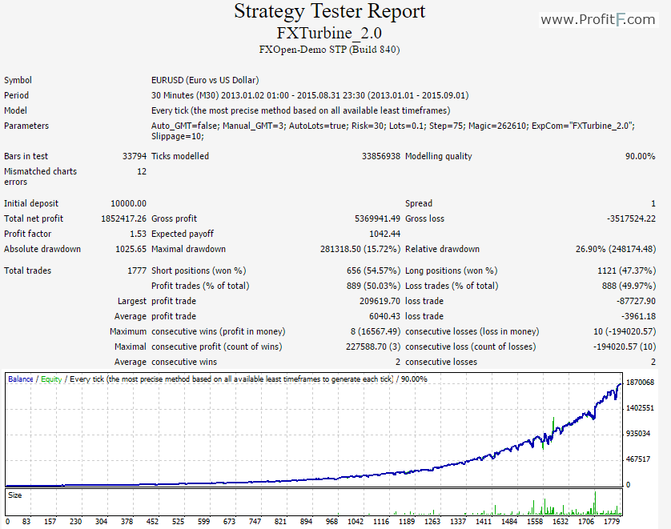671x529 pixels.
Task: Click Total net profit value 1852417.26
Action: pyautogui.click(x=123, y=219)
